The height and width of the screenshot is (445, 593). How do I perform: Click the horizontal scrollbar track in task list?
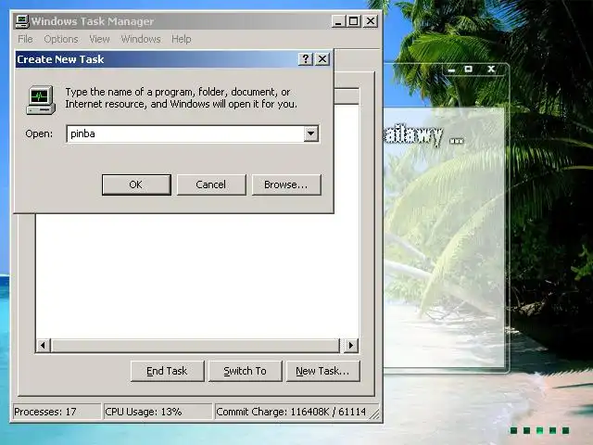click(196, 345)
